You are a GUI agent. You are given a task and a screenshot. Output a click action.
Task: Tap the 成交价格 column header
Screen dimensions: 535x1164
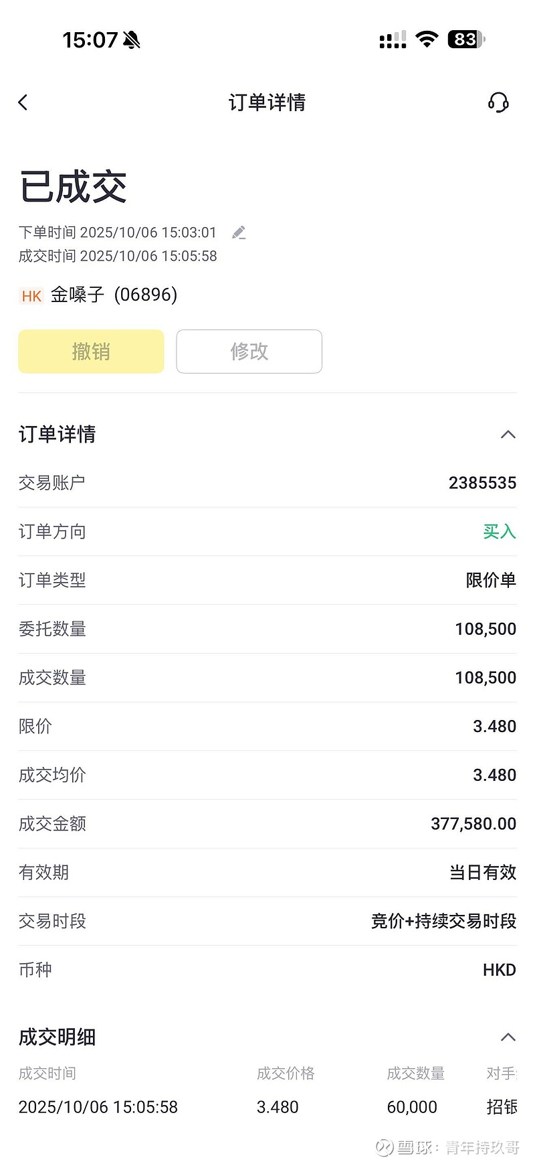(286, 1074)
